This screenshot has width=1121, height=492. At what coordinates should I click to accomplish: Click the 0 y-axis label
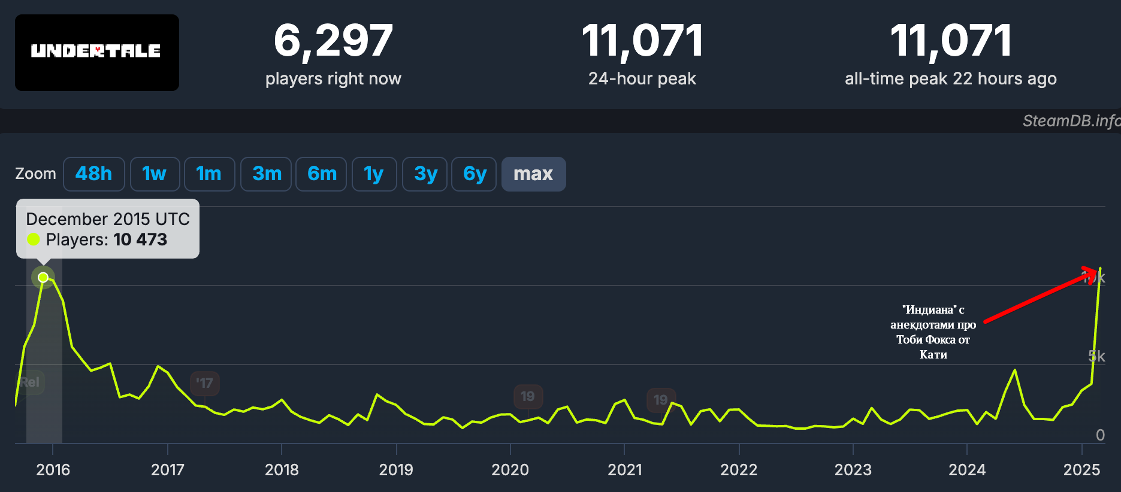click(1100, 435)
